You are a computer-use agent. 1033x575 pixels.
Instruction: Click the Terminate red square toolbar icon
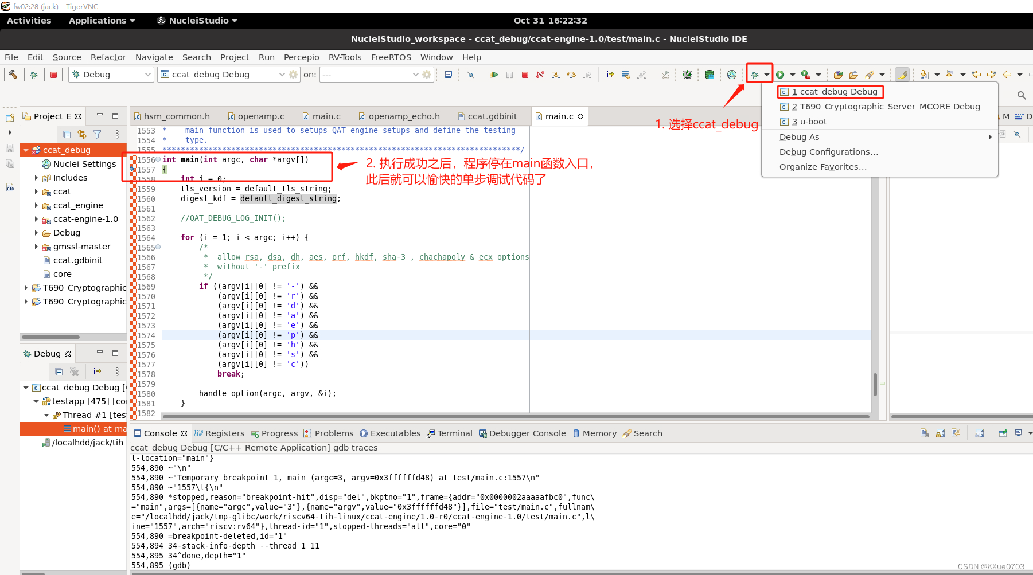coord(525,75)
